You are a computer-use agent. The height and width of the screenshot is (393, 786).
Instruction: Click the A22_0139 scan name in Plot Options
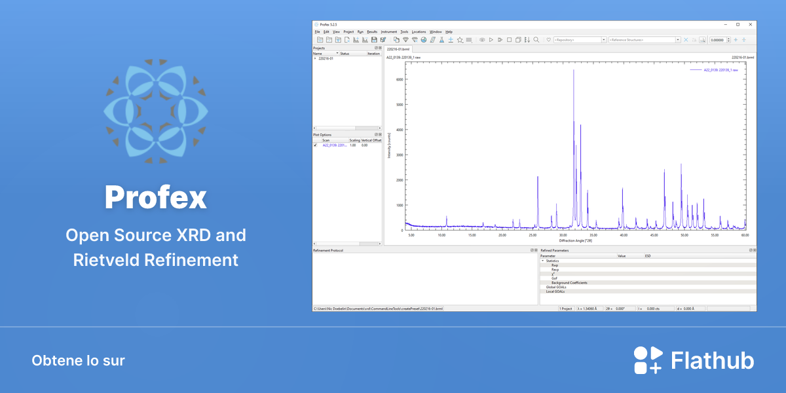pyautogui.click(x=335, y=145)
